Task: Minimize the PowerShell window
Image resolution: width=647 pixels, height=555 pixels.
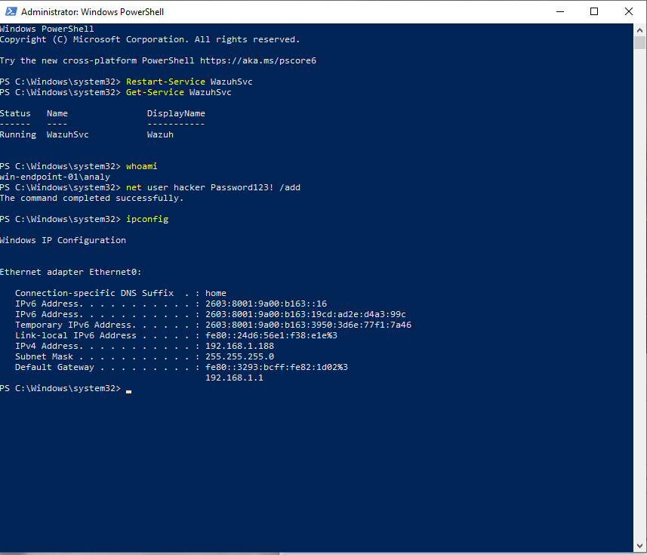Action: point(560,11)
